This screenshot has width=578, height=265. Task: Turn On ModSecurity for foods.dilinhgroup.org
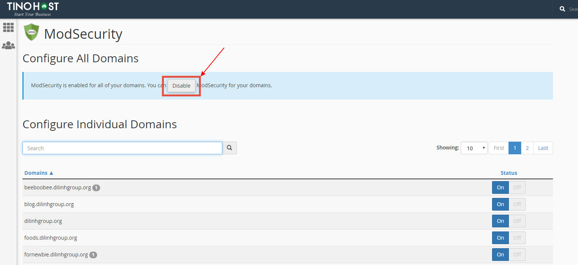(500, 238)
